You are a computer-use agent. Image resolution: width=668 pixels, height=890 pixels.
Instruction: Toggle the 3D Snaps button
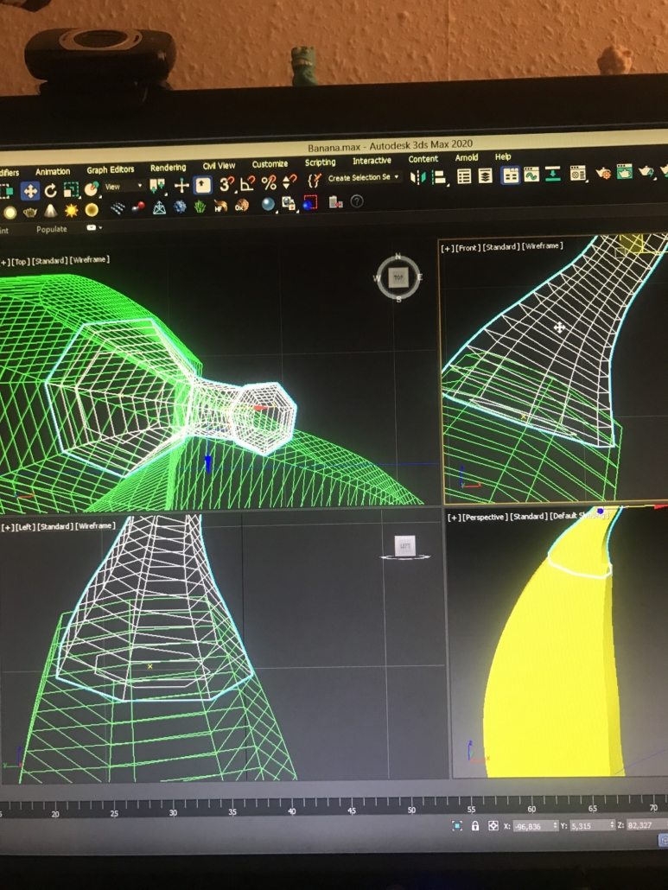tap(226, 184)
